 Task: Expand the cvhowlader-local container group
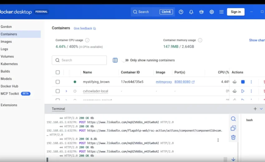pyautogui.click(x=66, y=91)
